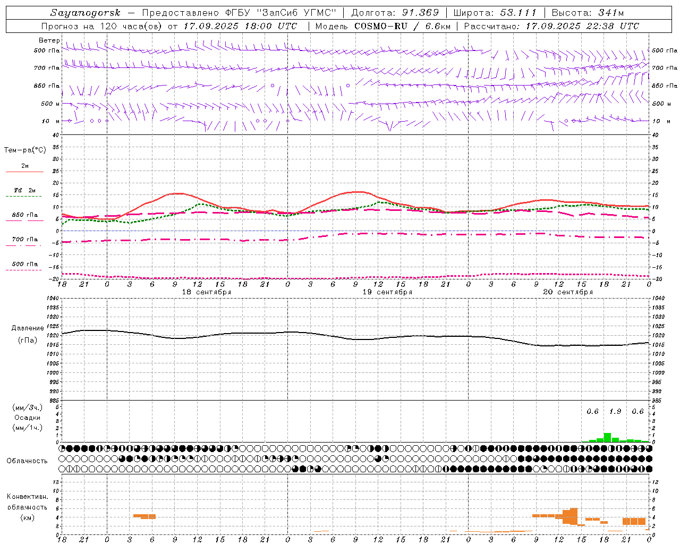Click the 19 сентября date label
The height and width of the screenshot is (544, 680).
[387, 292]
